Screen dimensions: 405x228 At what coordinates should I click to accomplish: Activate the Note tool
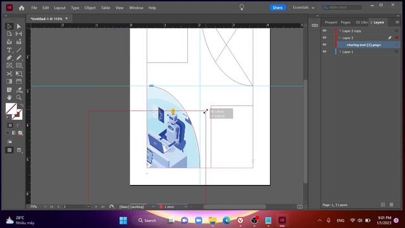(9, 90)
